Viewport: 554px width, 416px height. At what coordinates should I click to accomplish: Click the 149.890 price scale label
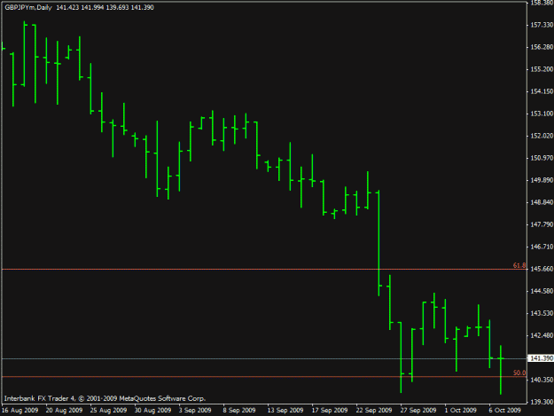(542, 180)
